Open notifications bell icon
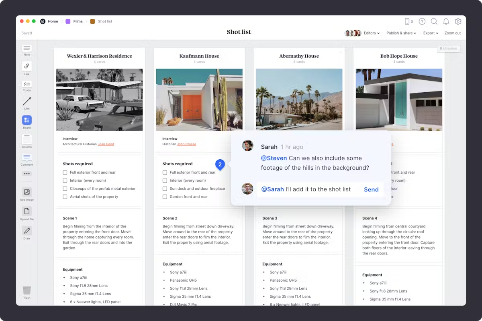This screenshot has height=321, width=482. click(x=446, y=21)
